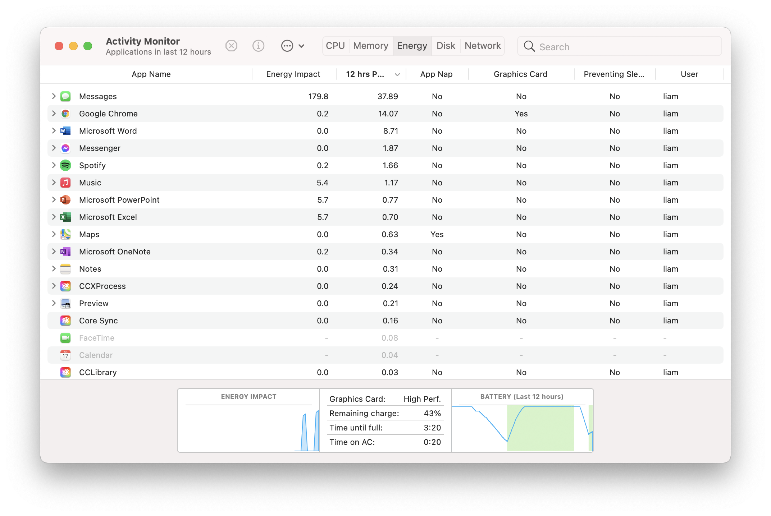Sort by Energy Impact column header
The width and height of the screenshot is (771, 516).
point(293,74)
